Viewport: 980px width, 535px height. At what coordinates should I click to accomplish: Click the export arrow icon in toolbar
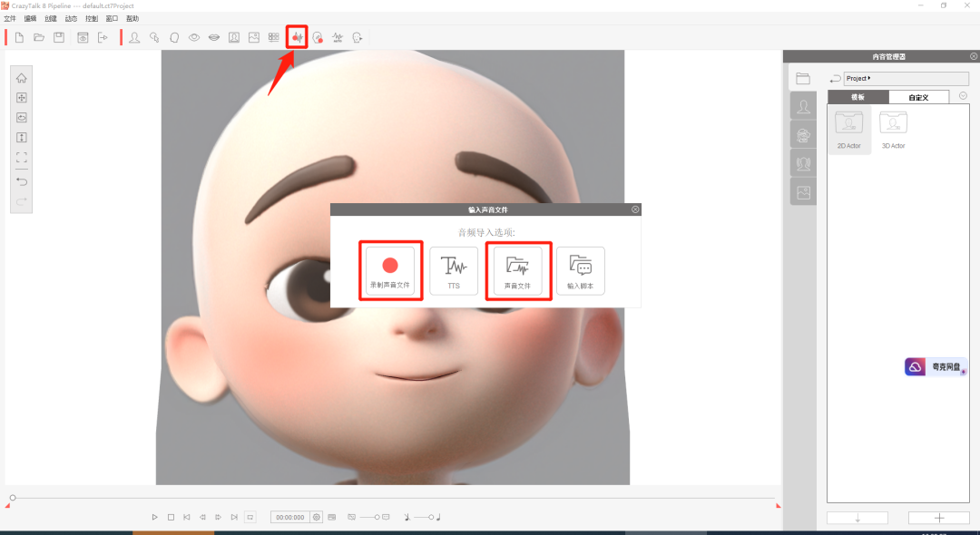[103, 37]
